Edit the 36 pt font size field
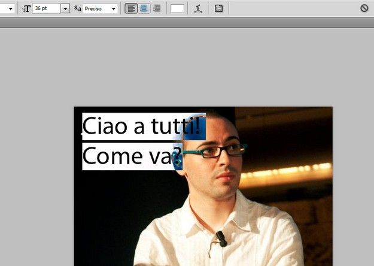This screenshot has width=374, height=266. click(47, 8)
